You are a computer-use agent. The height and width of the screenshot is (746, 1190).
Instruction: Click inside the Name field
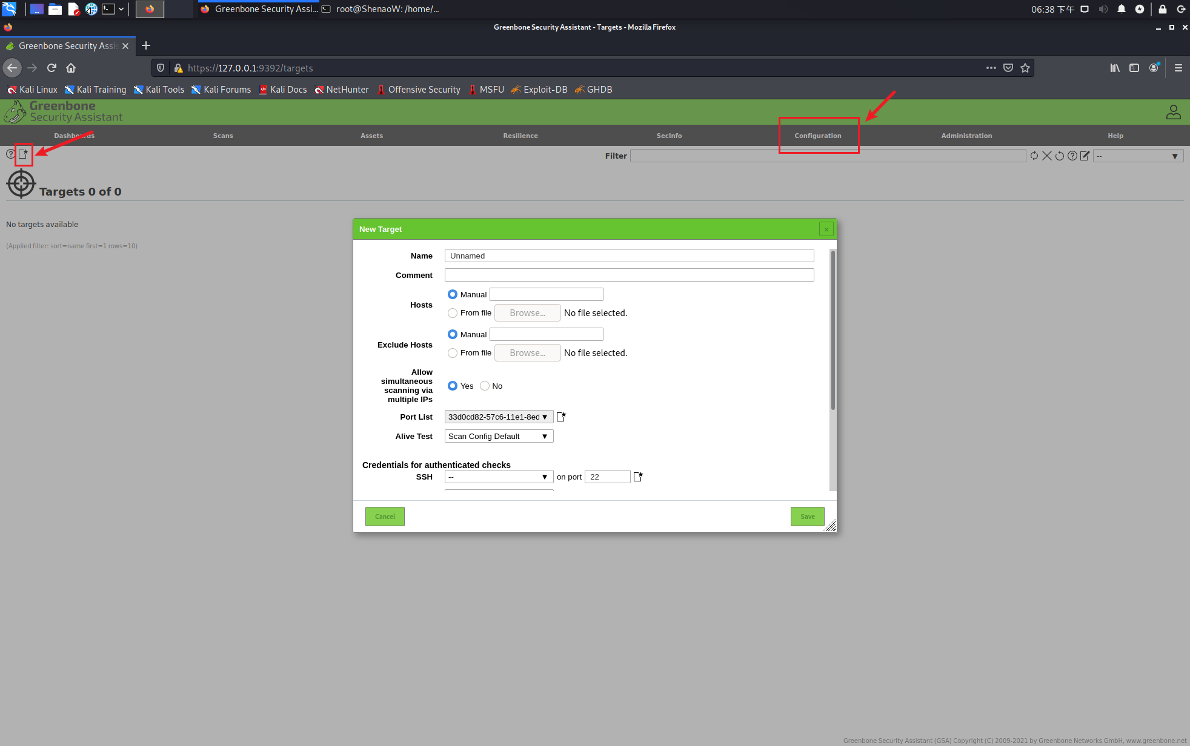(x=629, y=256)
